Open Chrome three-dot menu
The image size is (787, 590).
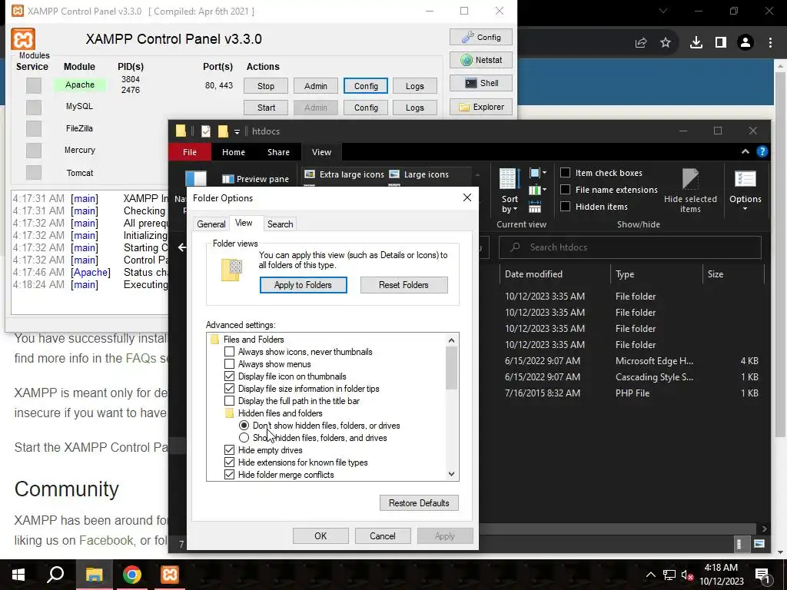tap(770, 43)
